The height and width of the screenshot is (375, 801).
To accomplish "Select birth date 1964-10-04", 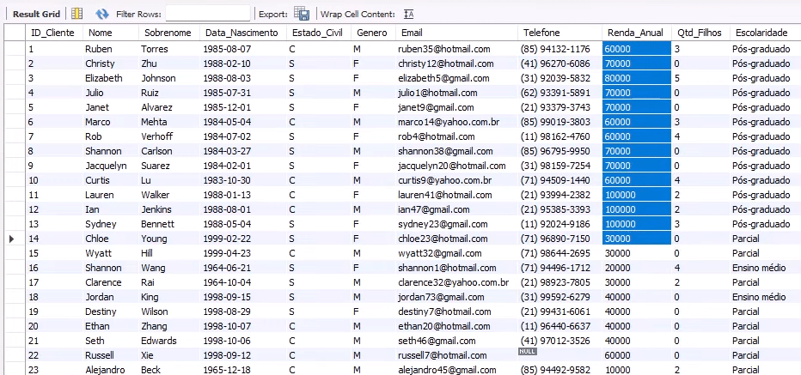I will point(228,282).
